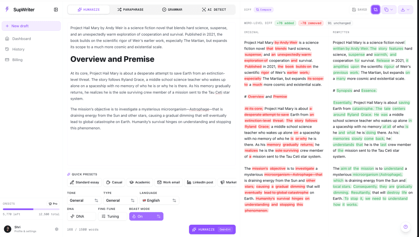Open the Tone General dropdown

[84, 201]
